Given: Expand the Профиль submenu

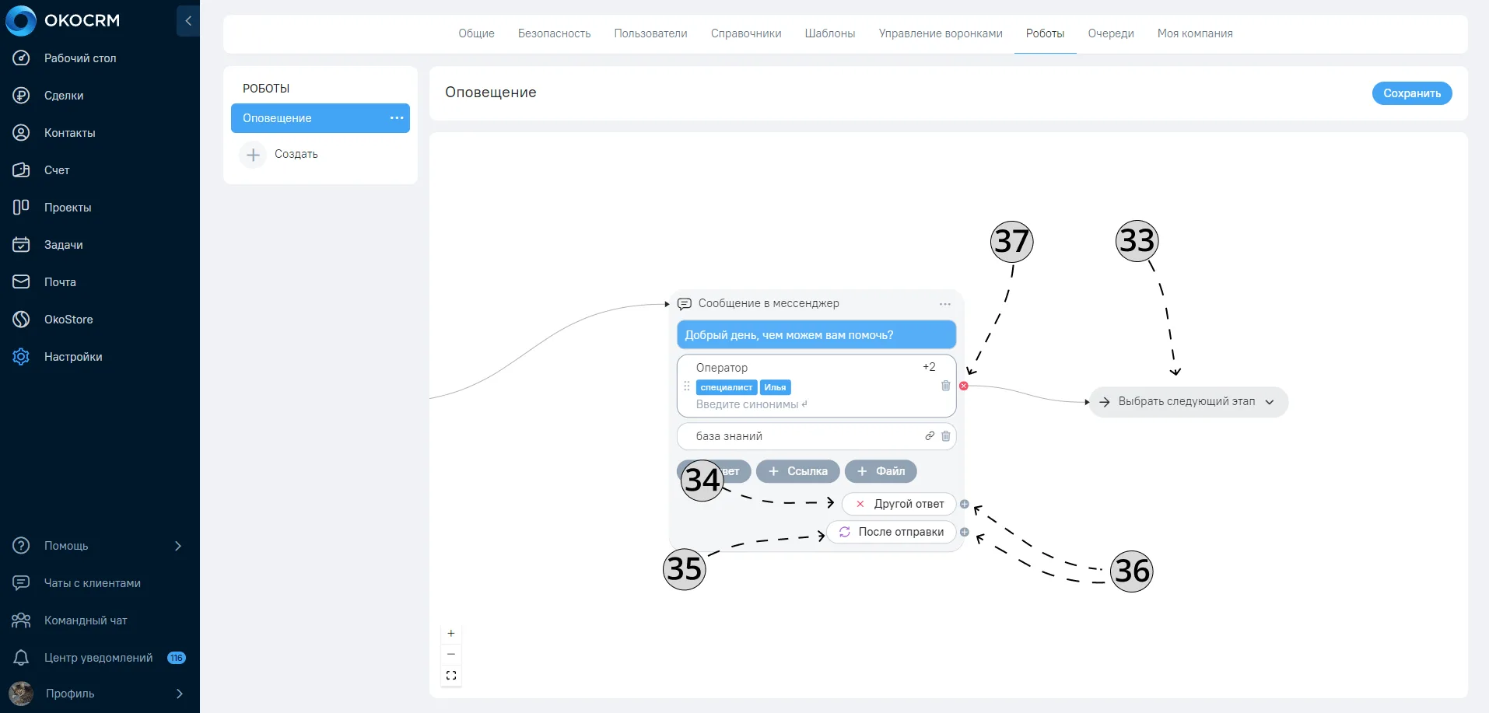Looking at the screenshot, I should click(x=180, y=694).
